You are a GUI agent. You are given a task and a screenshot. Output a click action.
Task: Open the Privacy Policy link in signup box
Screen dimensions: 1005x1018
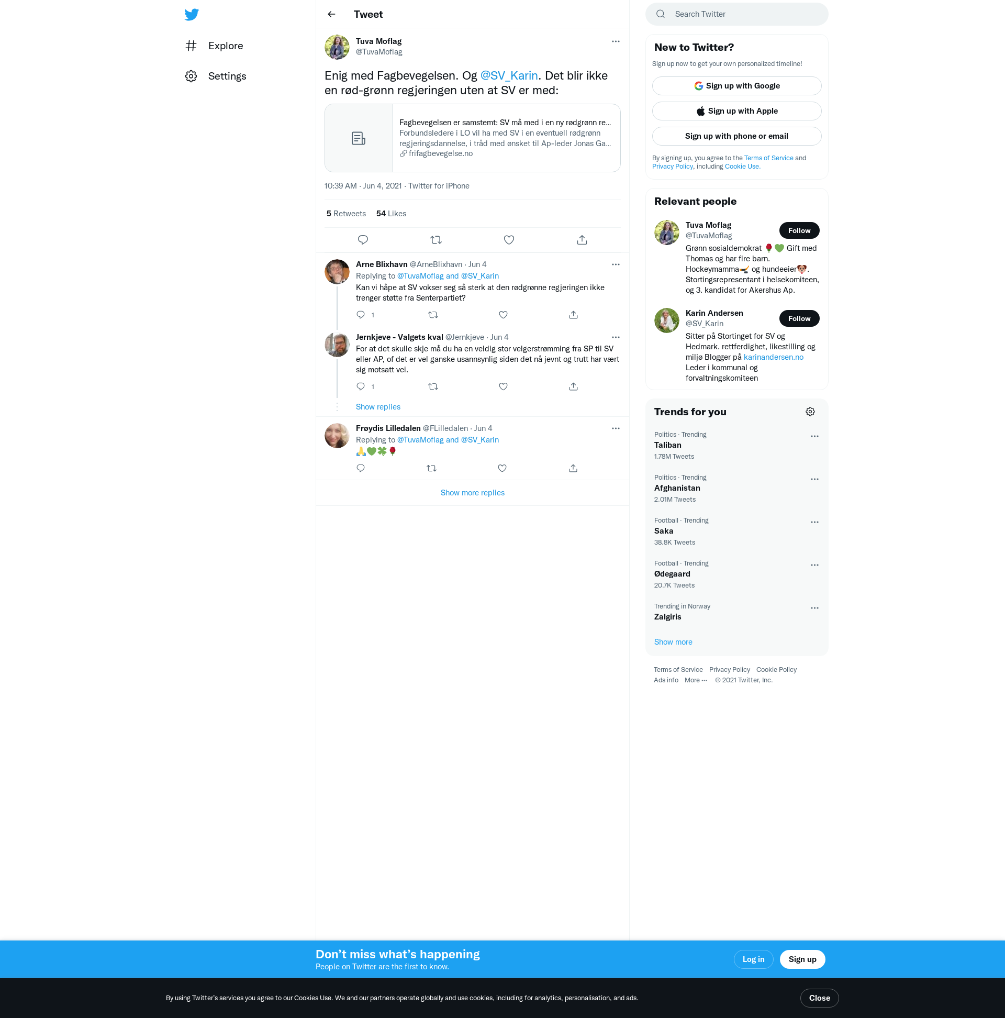coord(672,167)
